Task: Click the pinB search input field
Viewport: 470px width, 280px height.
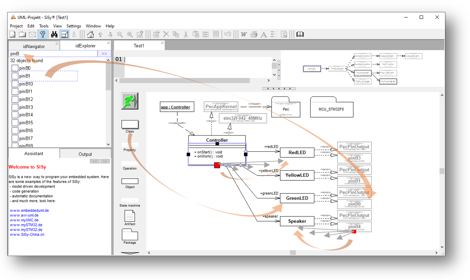Action: click(53, 54)
